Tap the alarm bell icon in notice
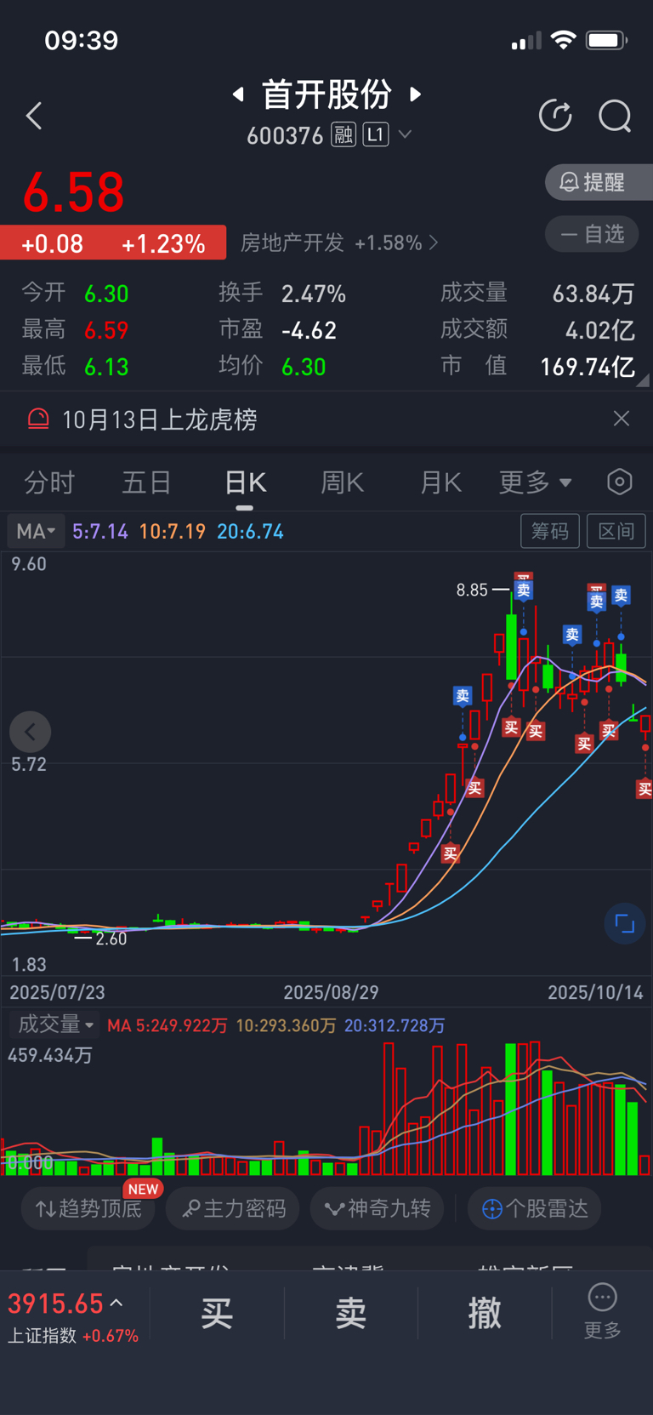This screenshot has width=653, height=1415. [x=38, y=419]
